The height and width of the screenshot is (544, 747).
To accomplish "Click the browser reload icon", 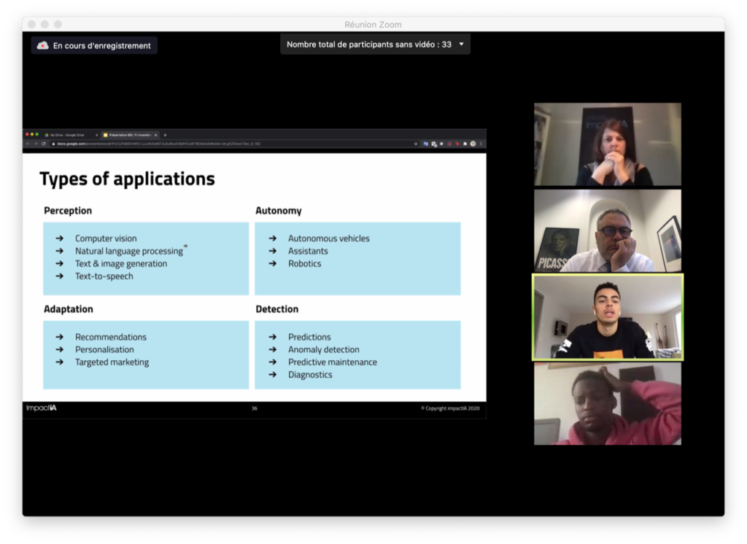I will tap(44, 144).
